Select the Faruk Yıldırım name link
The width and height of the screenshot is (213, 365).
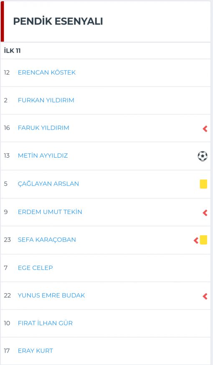tap(43, 128)
